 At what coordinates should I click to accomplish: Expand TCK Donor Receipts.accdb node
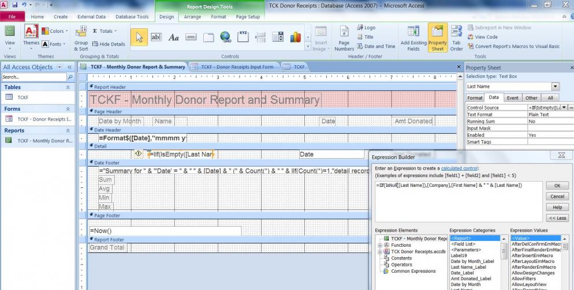click(379, 251)
